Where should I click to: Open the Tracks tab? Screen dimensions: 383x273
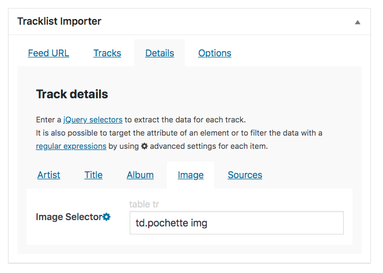[x=107, y=53]
